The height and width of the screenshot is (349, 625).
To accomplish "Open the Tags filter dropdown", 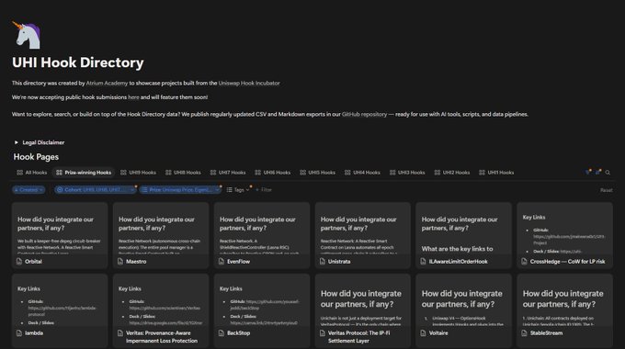I will [x=238, y=190].
